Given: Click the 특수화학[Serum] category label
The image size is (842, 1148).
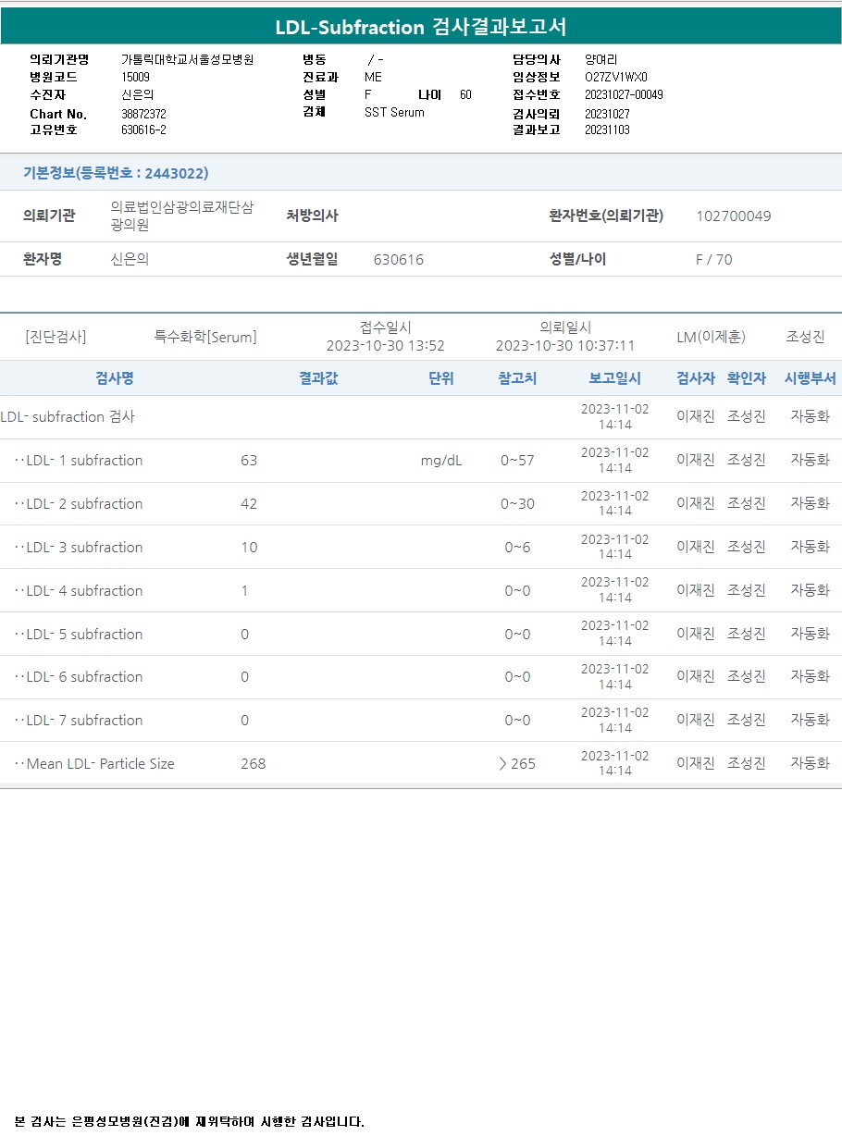Looking at the screenshot, I should 205,338.
